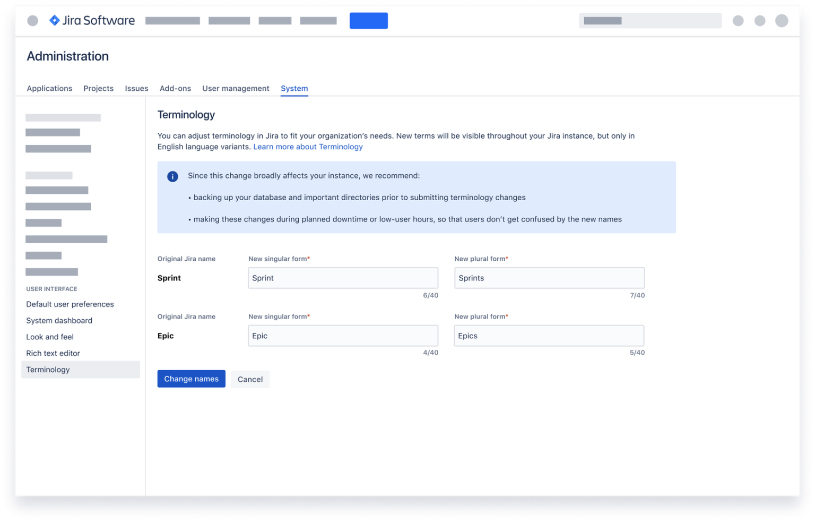The width and height of the screenshot is (815, 521).
Task: Click inside the Epics new plural form field
Action: 549,336
